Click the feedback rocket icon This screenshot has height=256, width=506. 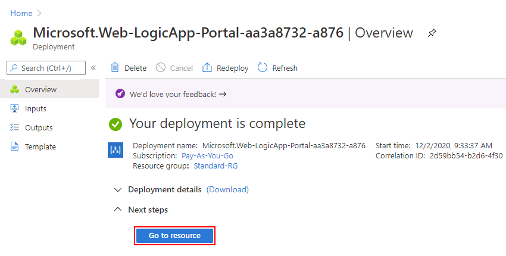tap(120, 94)
